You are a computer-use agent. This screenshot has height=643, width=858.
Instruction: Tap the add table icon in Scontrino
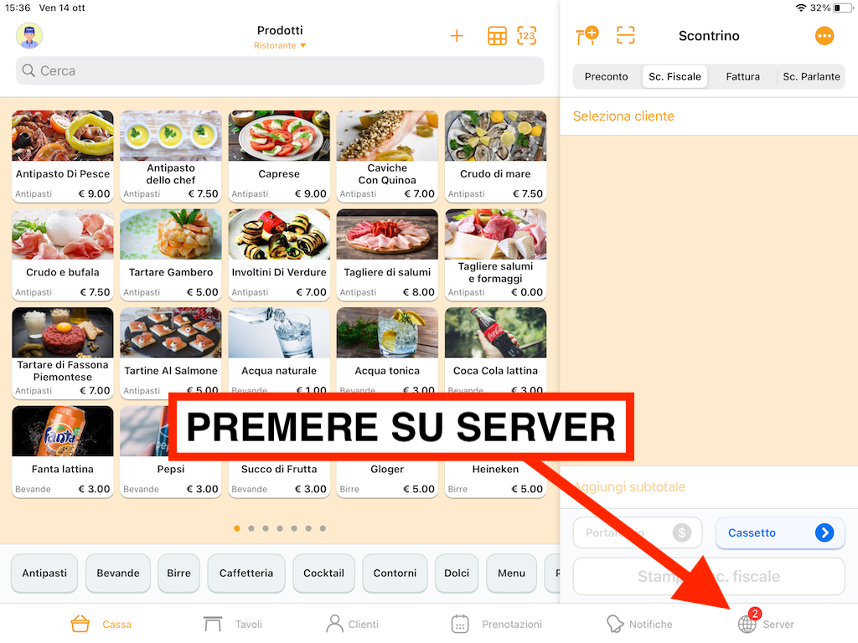point(587,36)
